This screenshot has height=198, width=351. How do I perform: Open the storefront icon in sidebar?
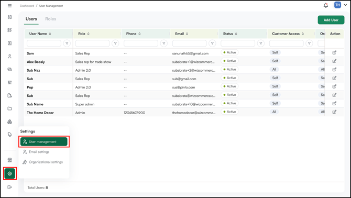tap(9, 160)
